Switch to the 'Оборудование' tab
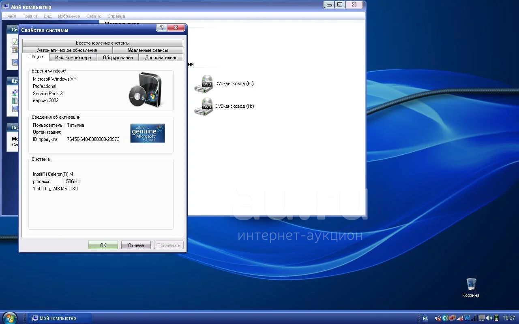The width and height of the screenshot is (519, 324). 118,58
